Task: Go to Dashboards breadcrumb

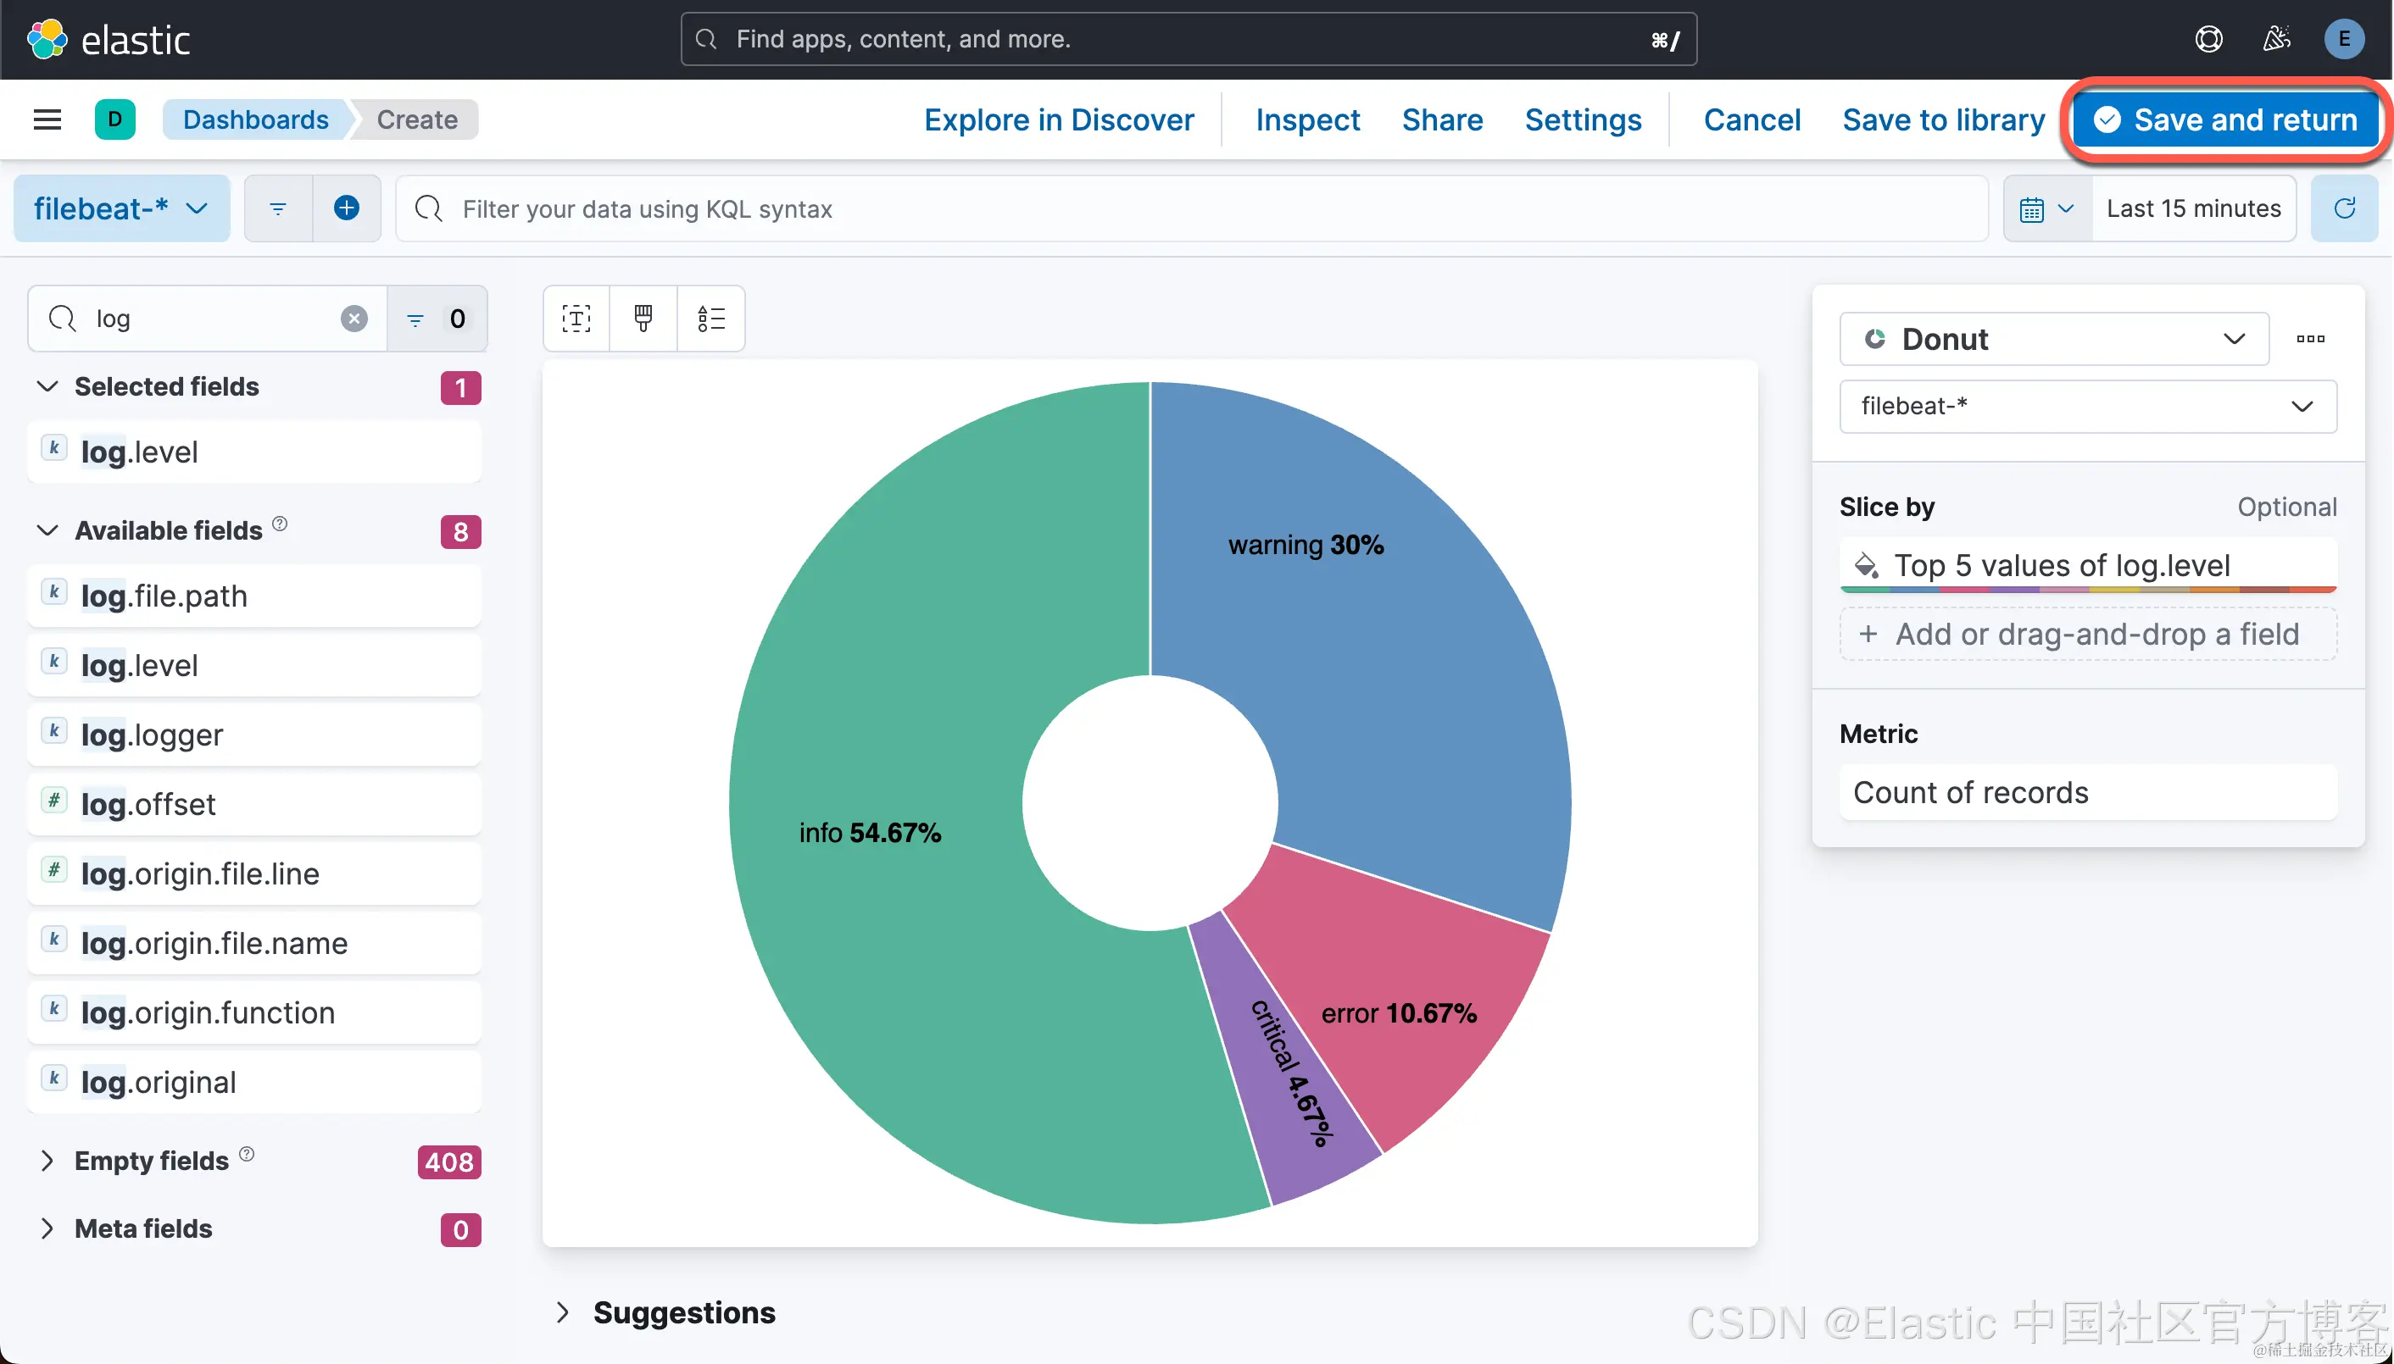Action: tap(255, 120)
